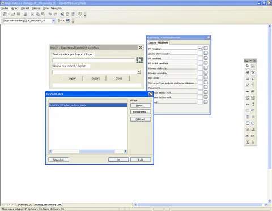Click the file browse button in designed dialog
The image size is (272, 211).
139,60
